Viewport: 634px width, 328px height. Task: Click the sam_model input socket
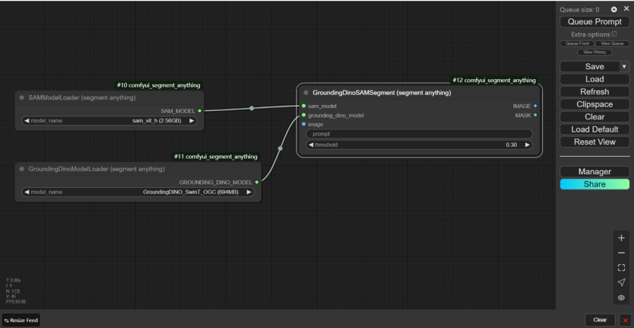coord(303,106)
